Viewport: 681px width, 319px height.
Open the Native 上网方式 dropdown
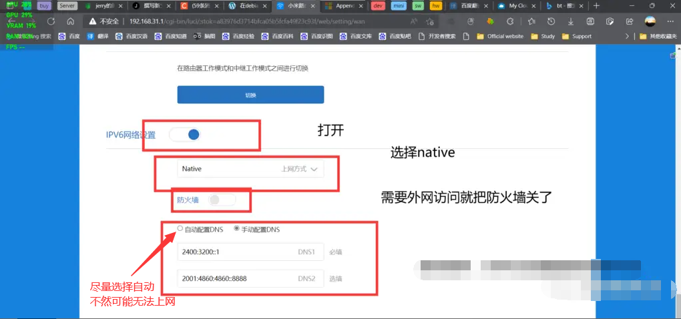(x=250, y=170)
